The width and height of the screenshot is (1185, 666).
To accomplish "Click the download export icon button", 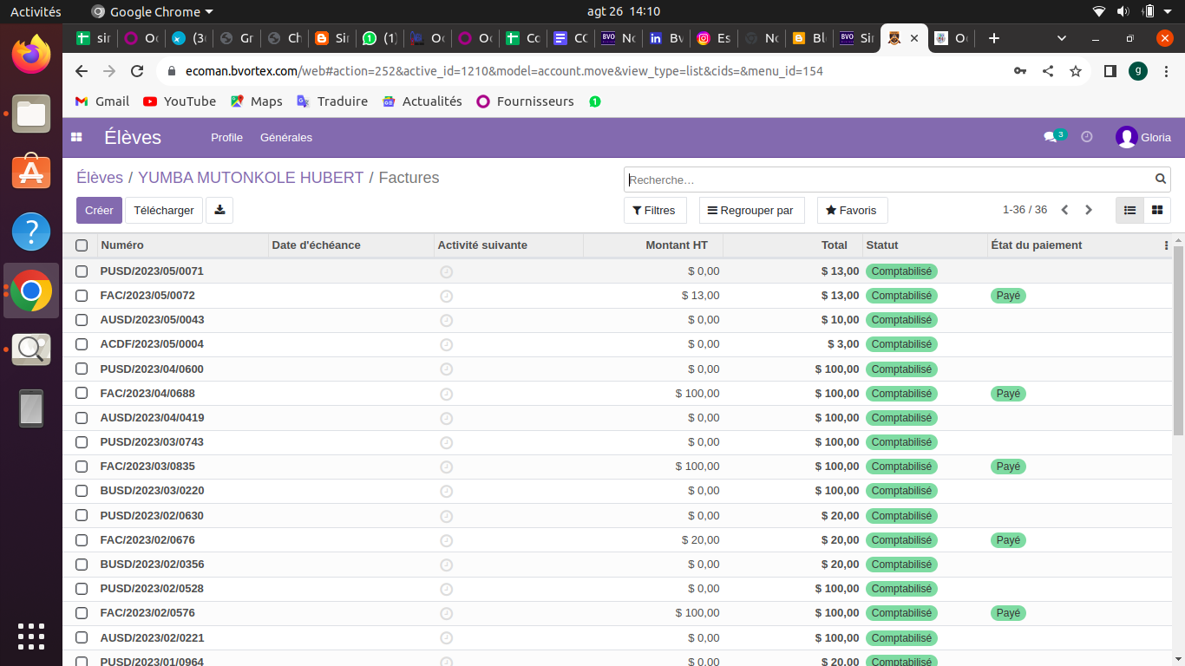I will (219, 210).
